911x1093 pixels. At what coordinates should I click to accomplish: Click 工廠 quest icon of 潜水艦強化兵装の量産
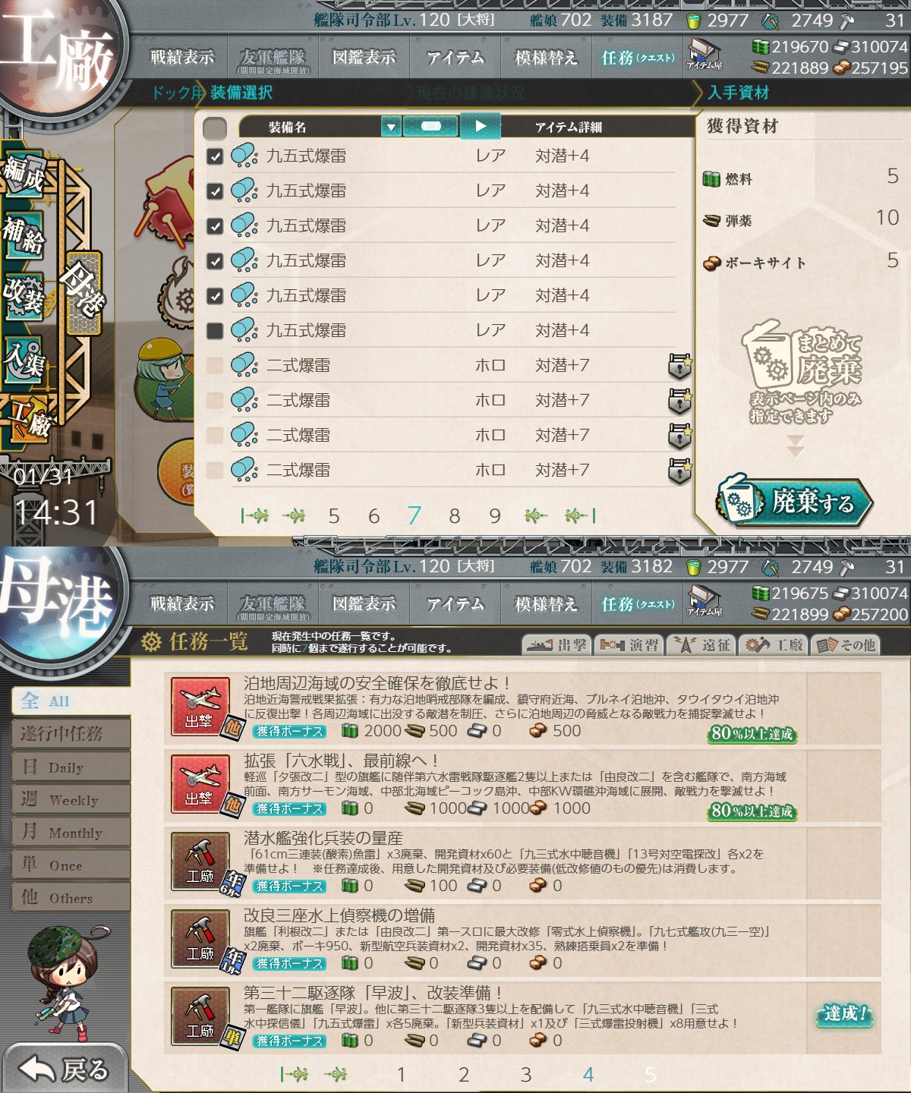click(x=200, y=862)
